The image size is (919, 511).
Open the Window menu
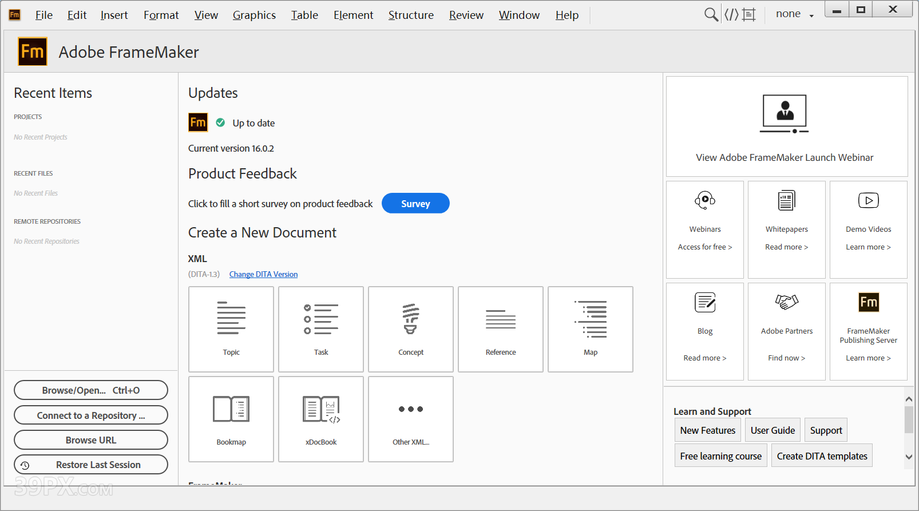[x=519, y=15]
